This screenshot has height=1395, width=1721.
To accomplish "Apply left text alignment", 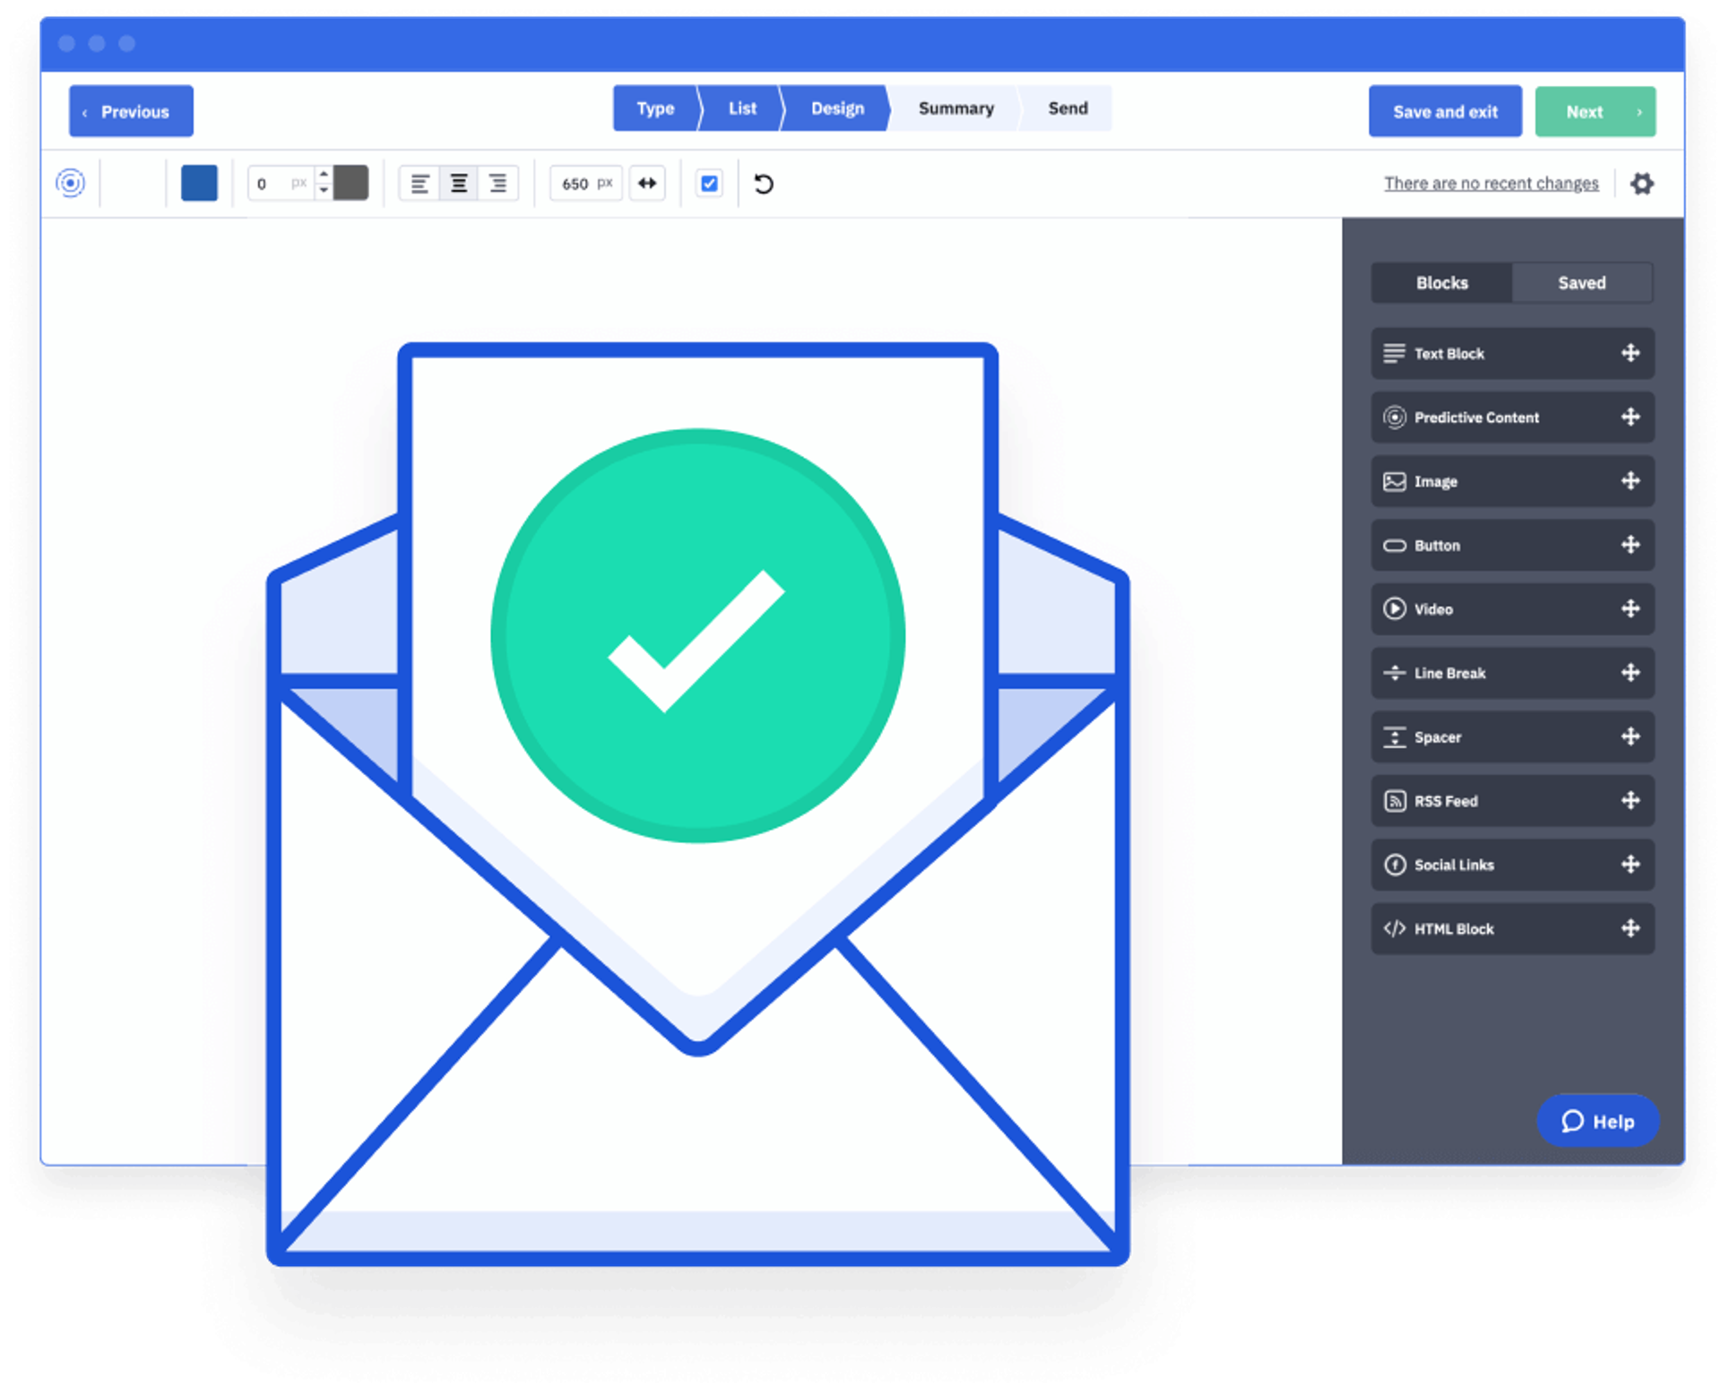I will tap(419, 183).
